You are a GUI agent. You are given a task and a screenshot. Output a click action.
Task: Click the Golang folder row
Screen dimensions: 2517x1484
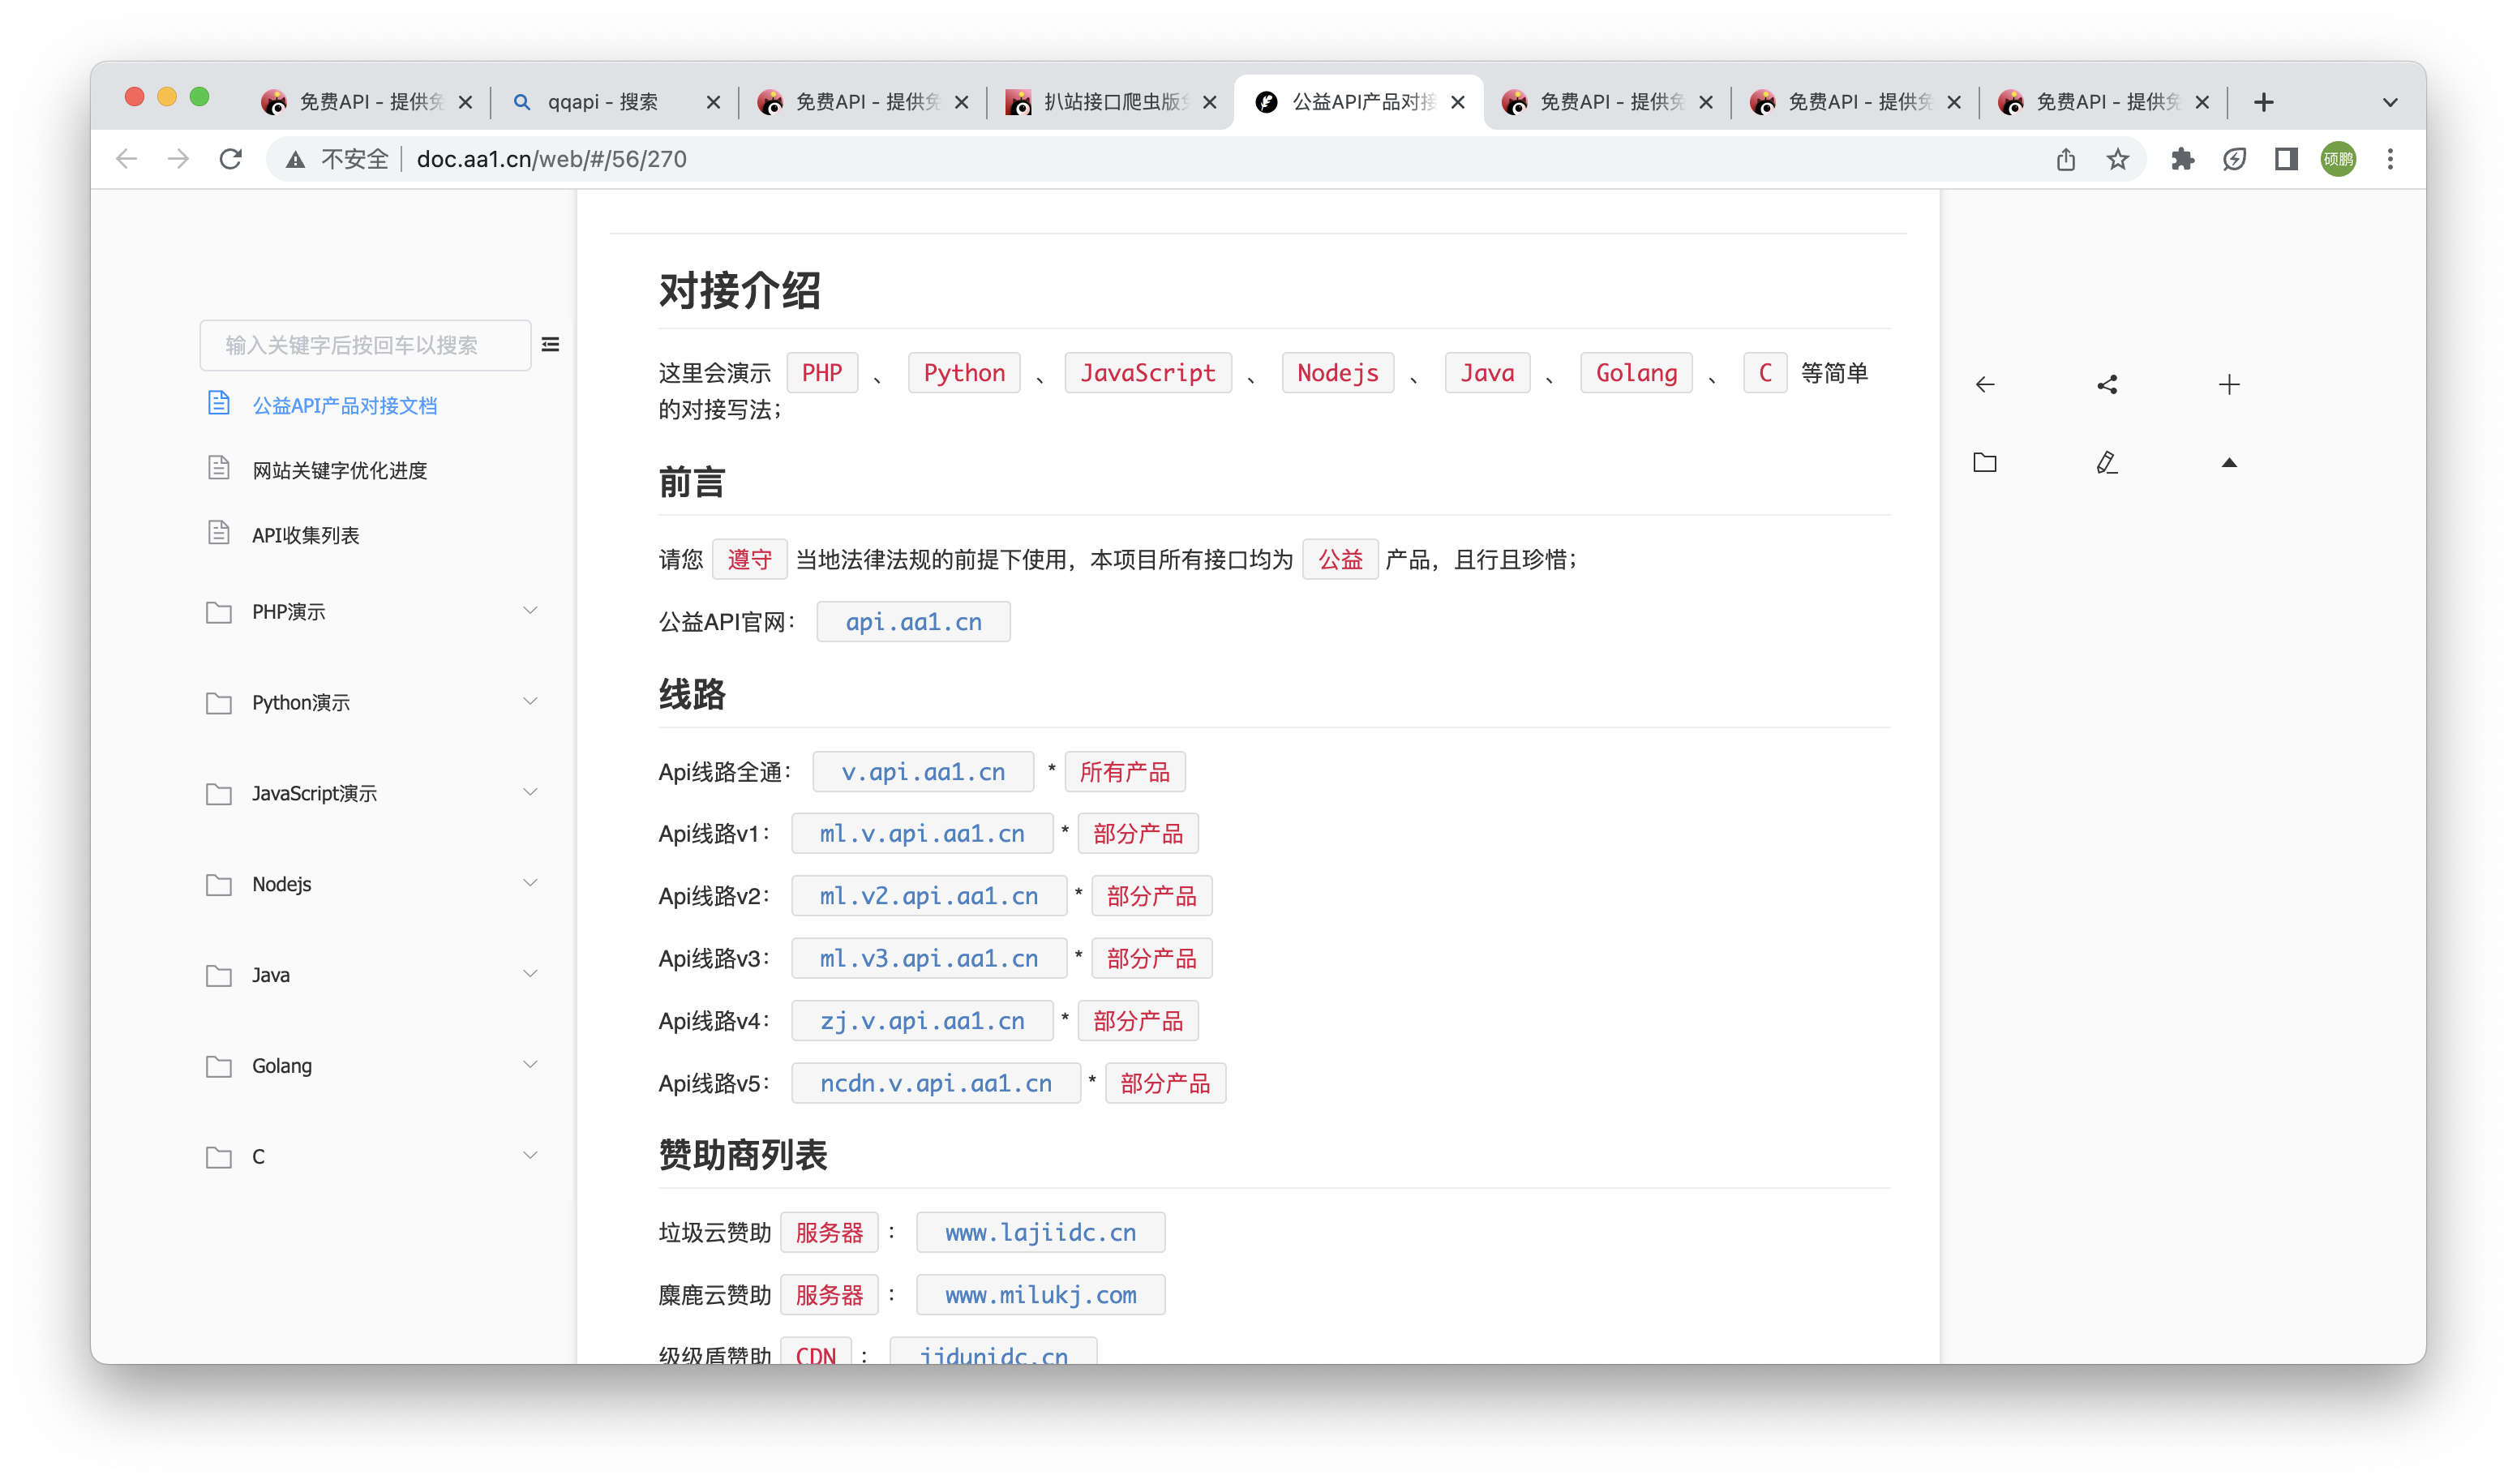[x=372, y=1066]
